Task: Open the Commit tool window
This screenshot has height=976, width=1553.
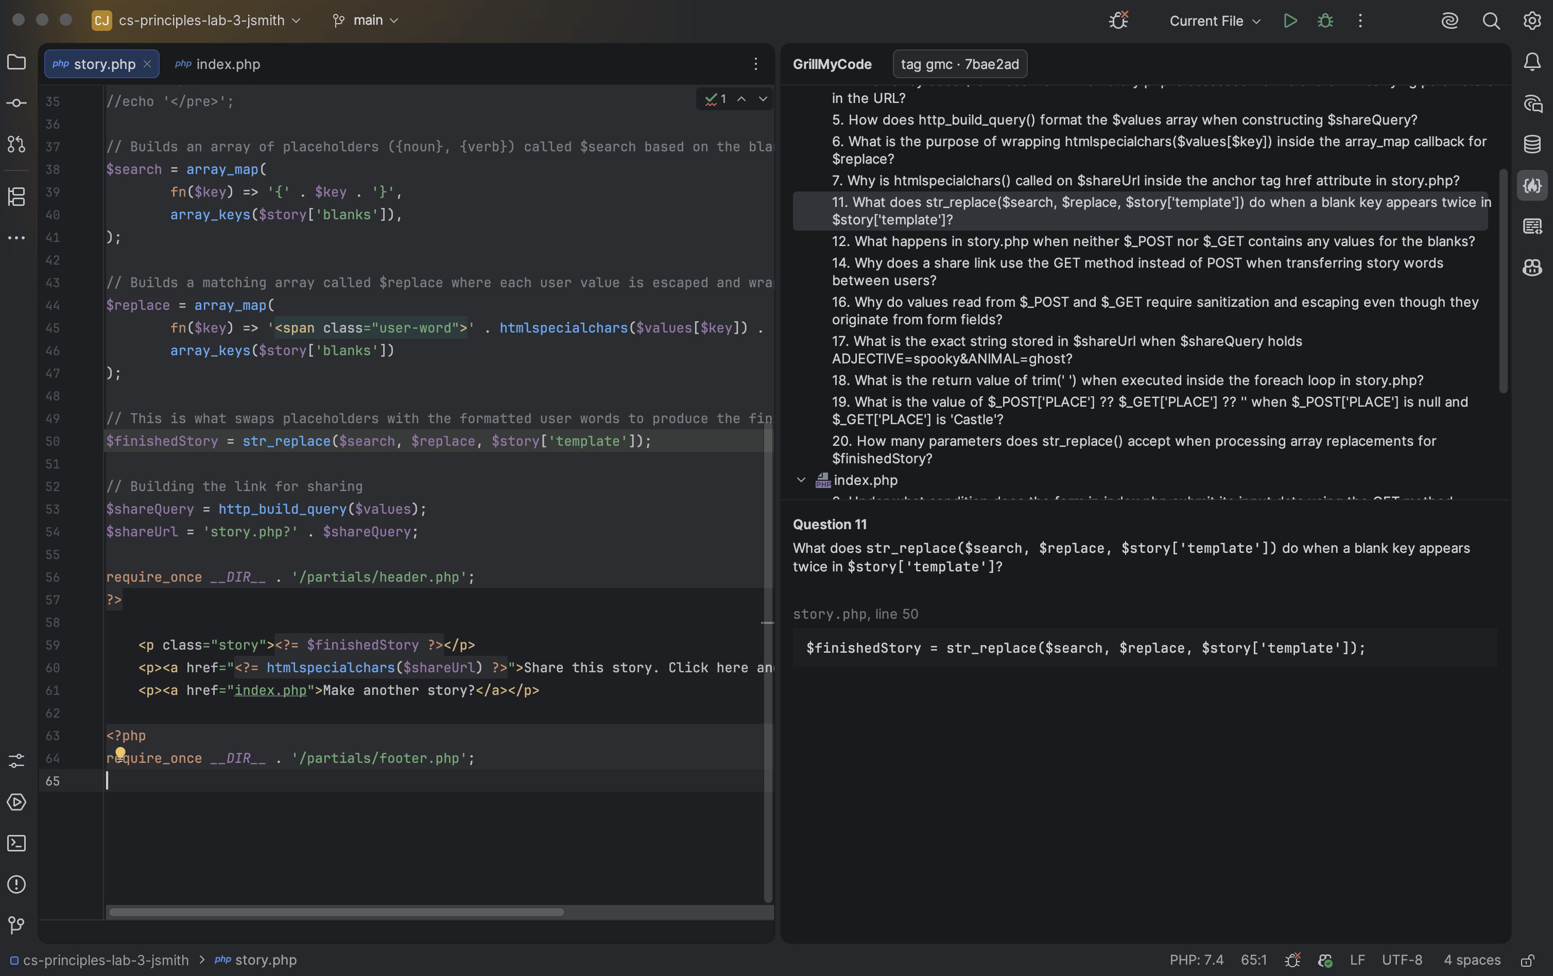Action: [16, 103]
